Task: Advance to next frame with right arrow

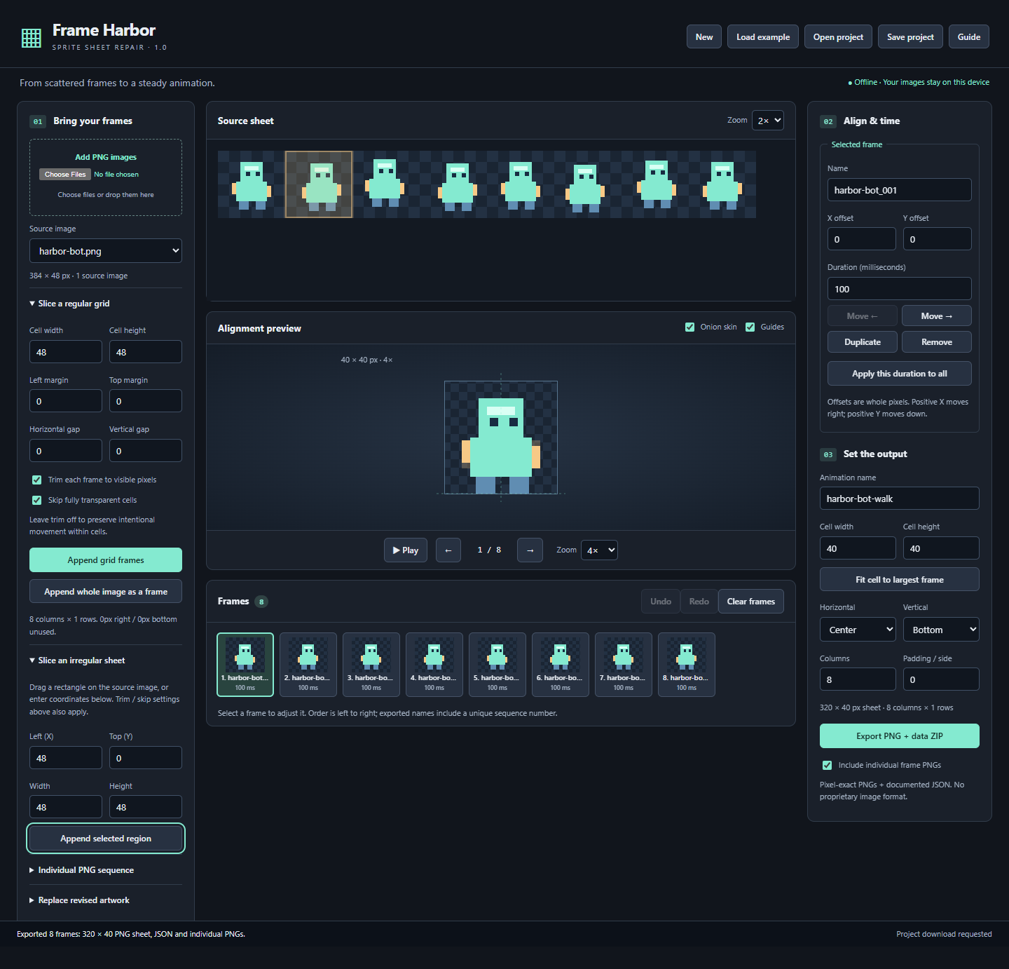Action: pyautogui.click(x=530, y=550)
